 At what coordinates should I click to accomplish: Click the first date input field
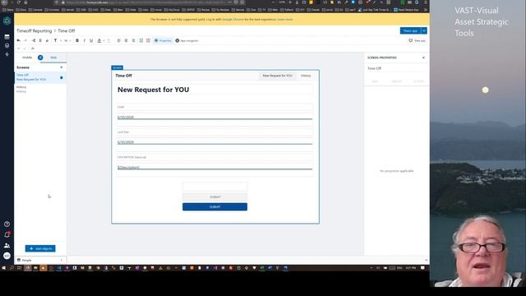215,117
